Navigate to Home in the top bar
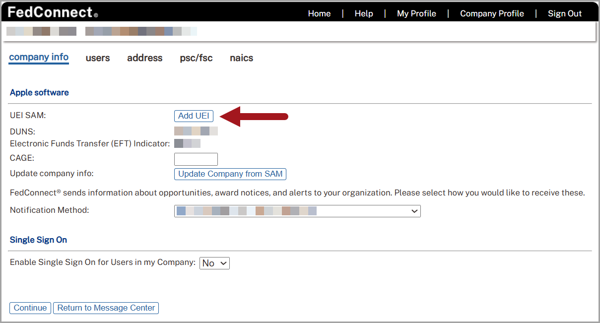The image size is (600, 323). coord(319,13)
